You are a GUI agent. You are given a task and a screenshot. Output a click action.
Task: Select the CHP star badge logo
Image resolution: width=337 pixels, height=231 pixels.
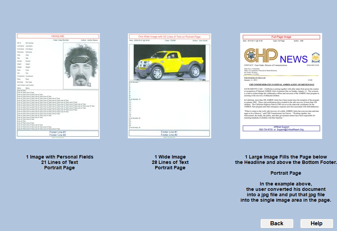tap(251, 56)
